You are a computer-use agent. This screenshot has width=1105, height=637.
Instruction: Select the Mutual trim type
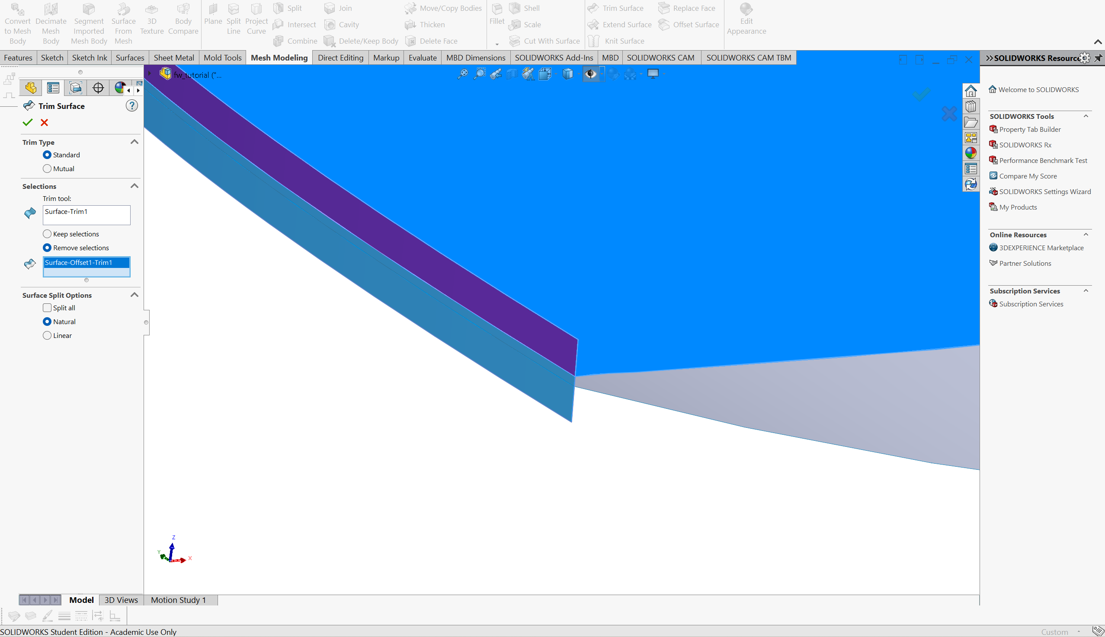point(47,169)
